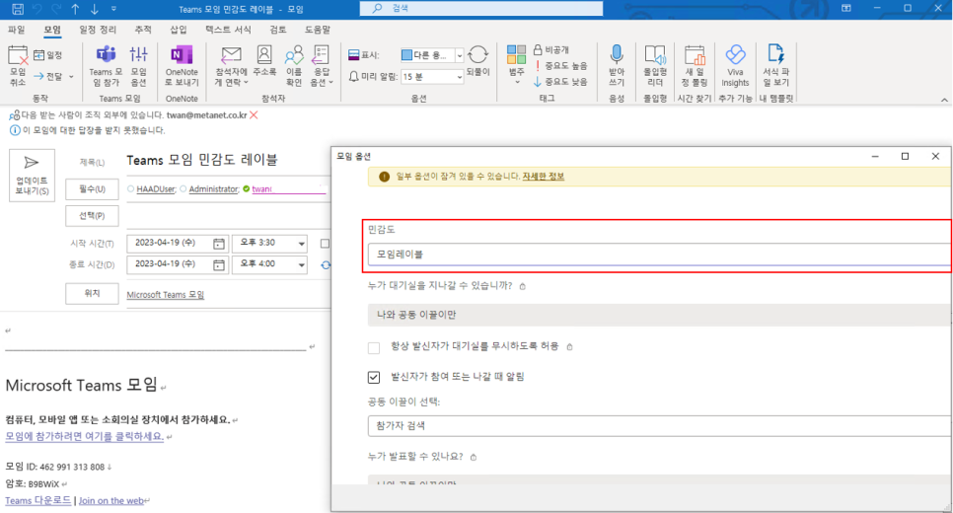The image size is (953, 513).
Task: Open the 주소록 address book
Action: click(264, 61)
